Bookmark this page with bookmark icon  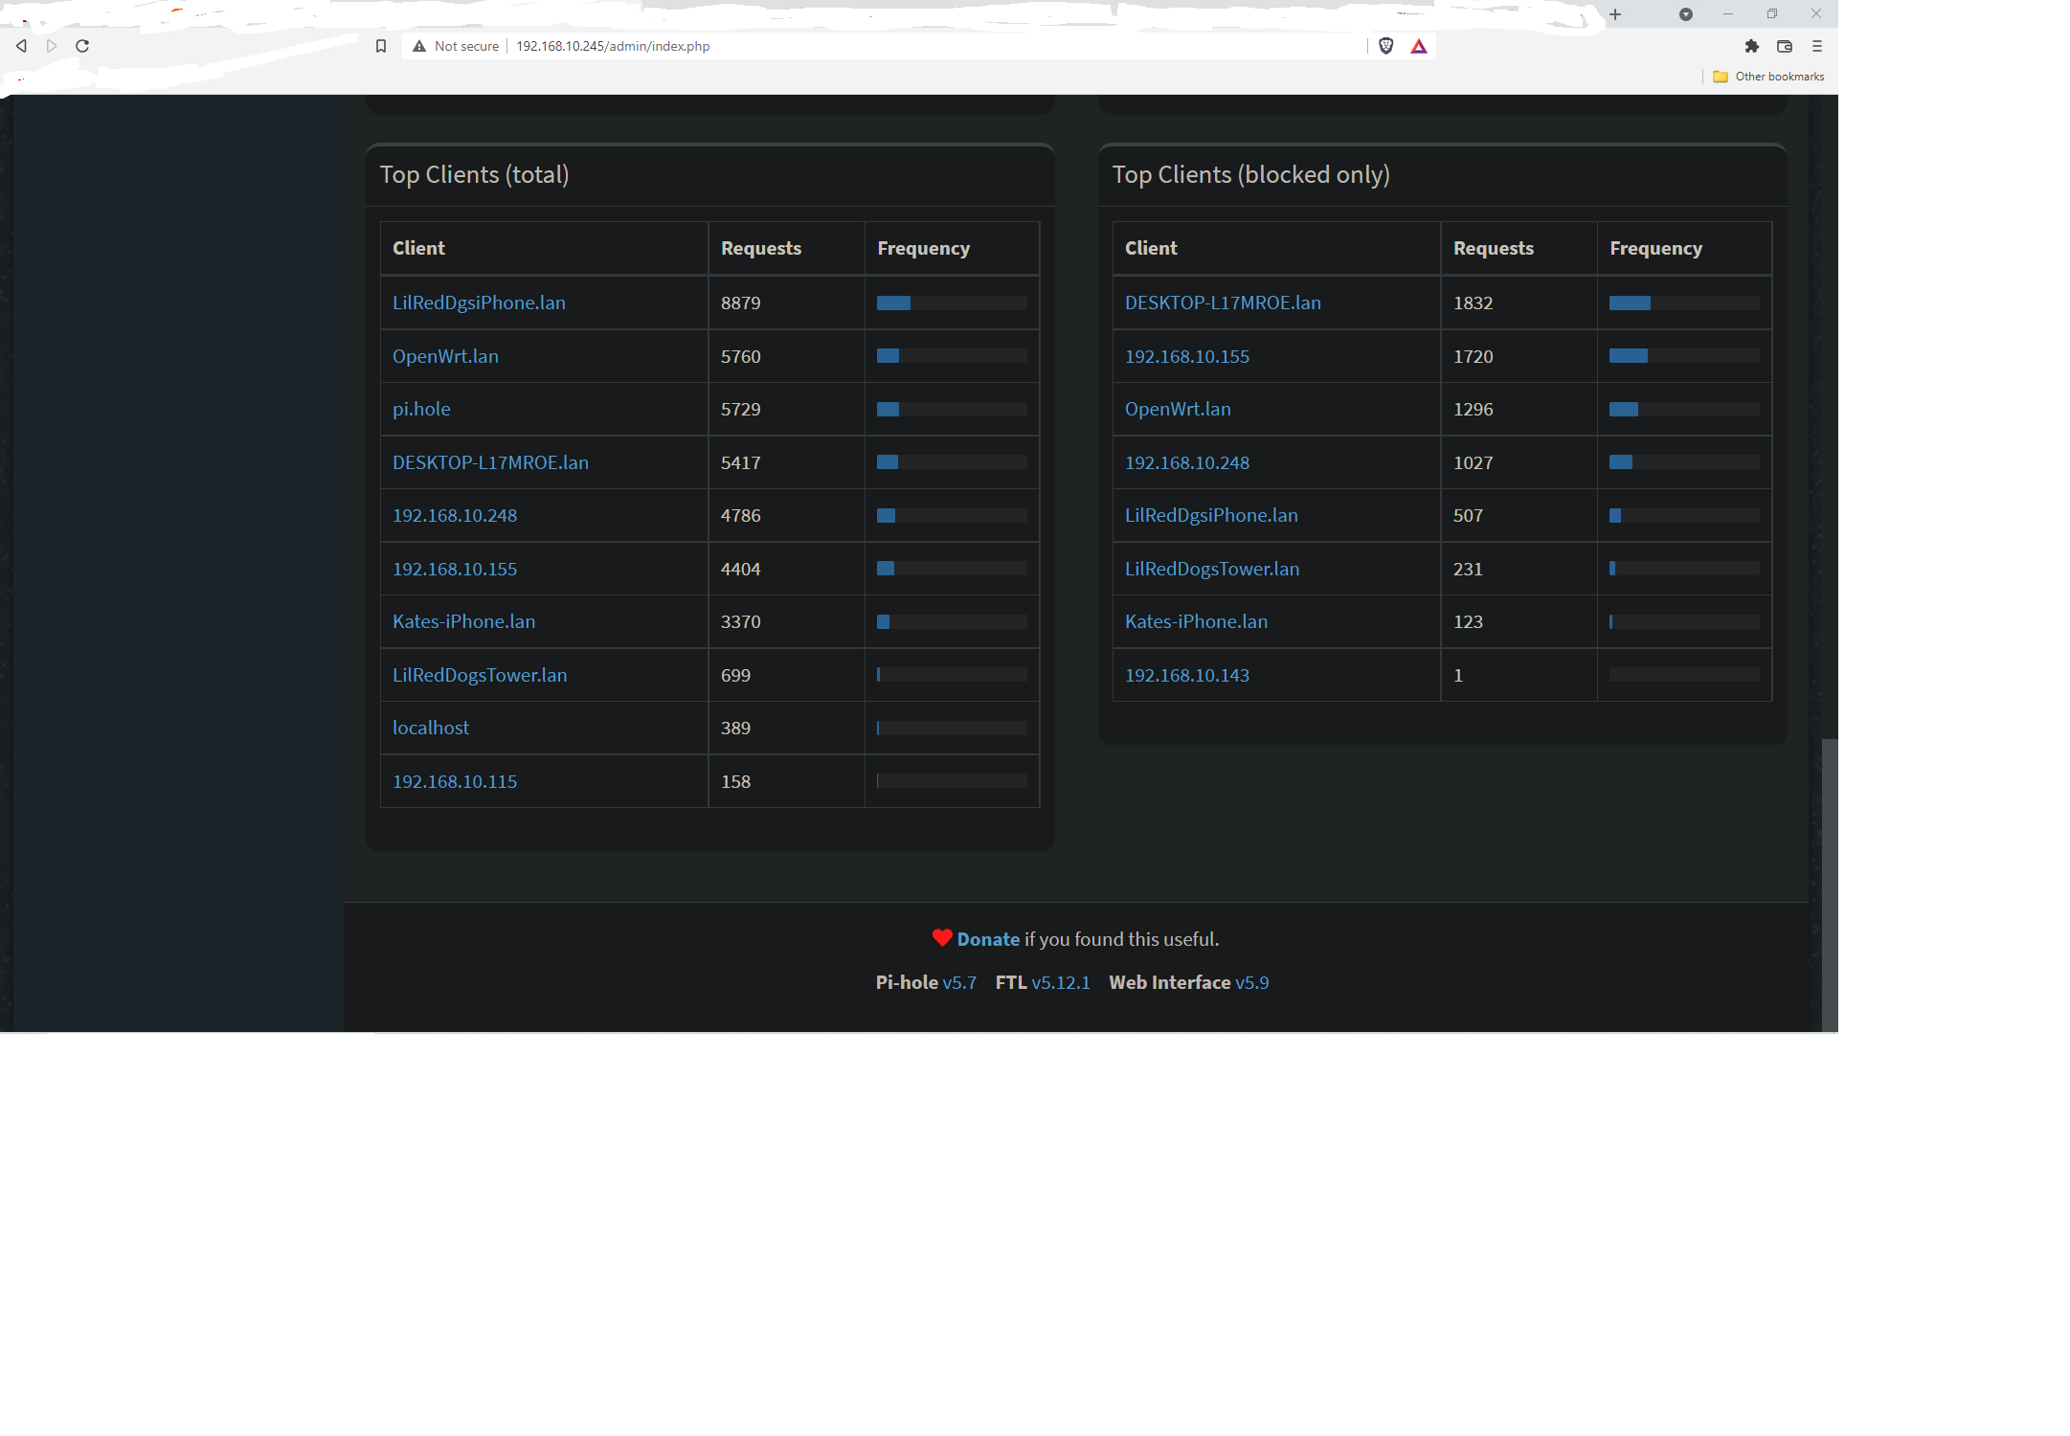click(381, 46)
